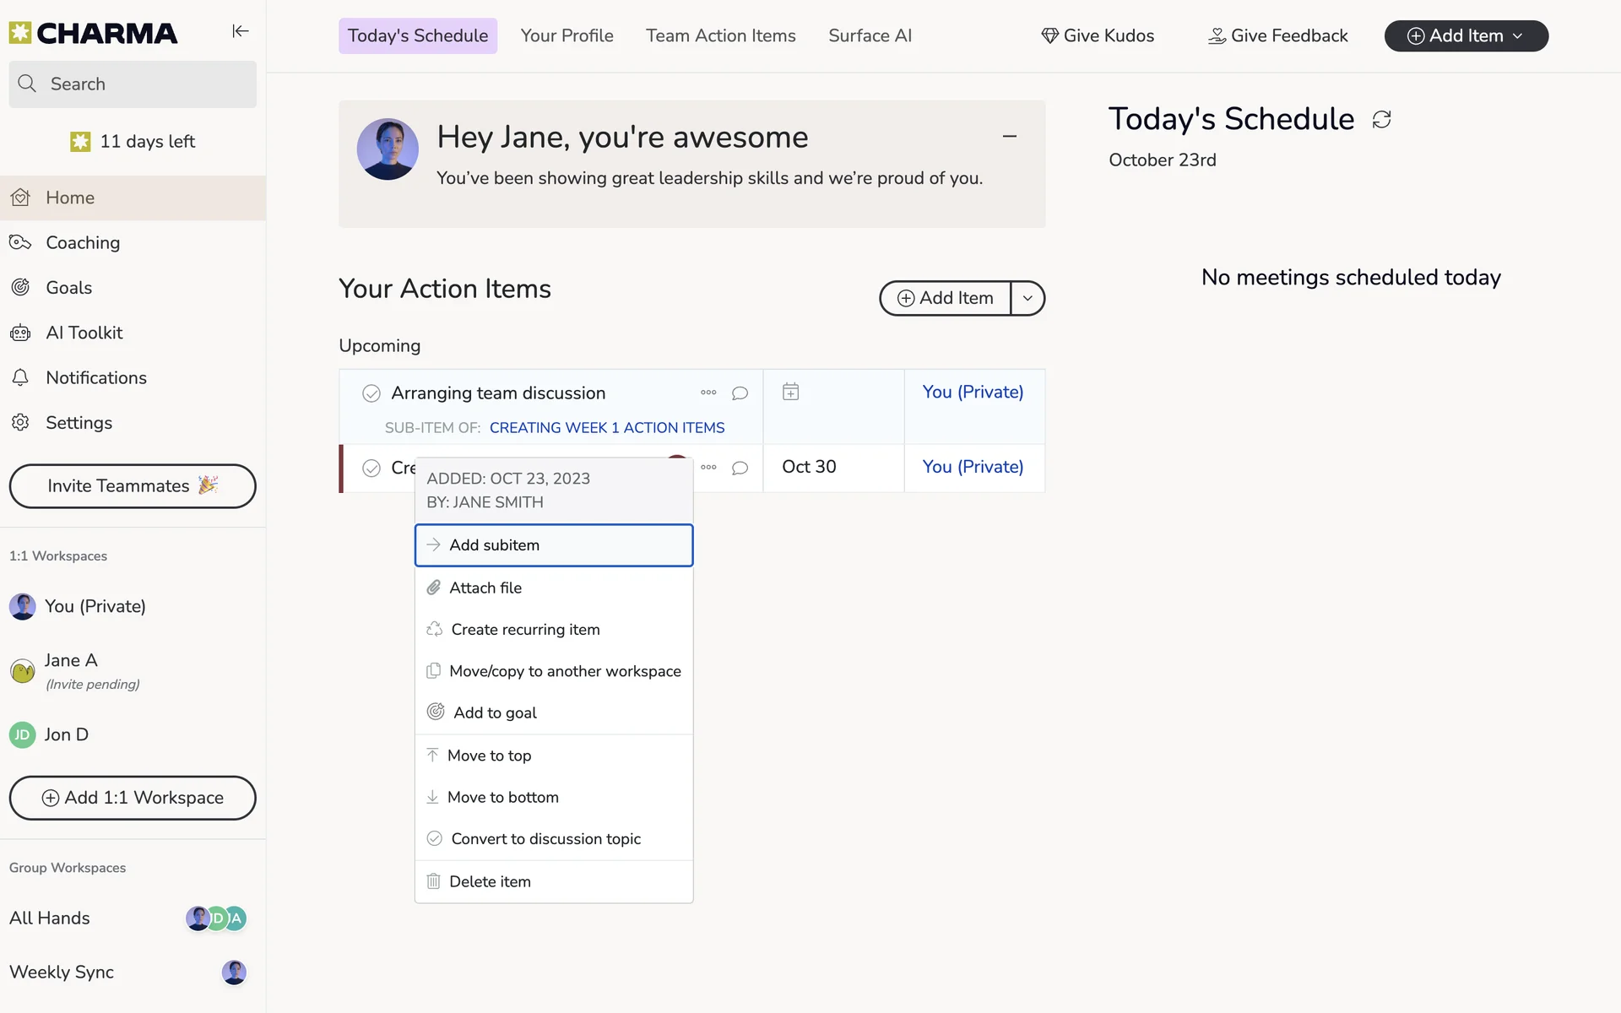Open Creating Week 1 Action Items link
The width and height of the screenshot is (1621, 1013).
tap(606, 428)
